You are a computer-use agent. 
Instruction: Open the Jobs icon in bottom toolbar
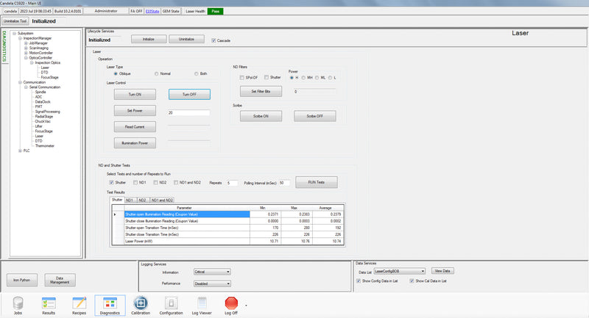(18, 303)
